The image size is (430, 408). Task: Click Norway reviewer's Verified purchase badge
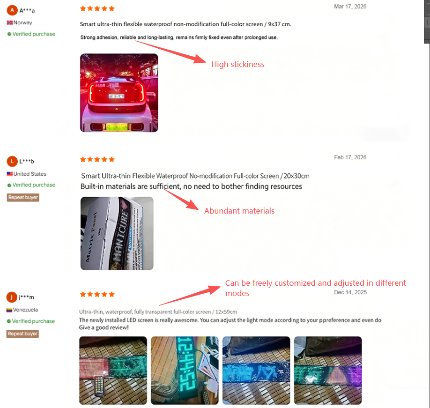[x=31, y=34]
